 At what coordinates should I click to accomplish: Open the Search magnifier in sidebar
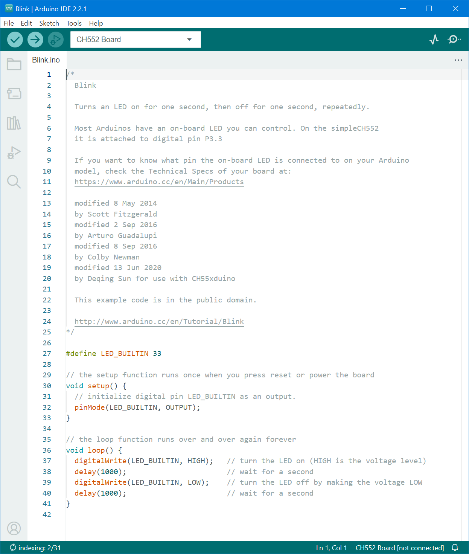coord(14,182)
